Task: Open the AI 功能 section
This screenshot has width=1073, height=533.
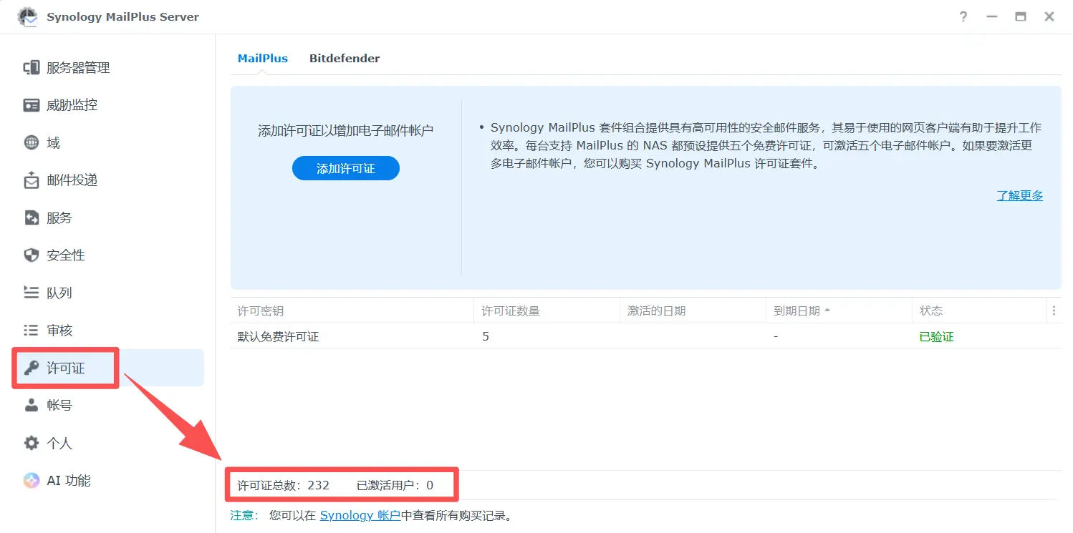Action: coord(69,480)
